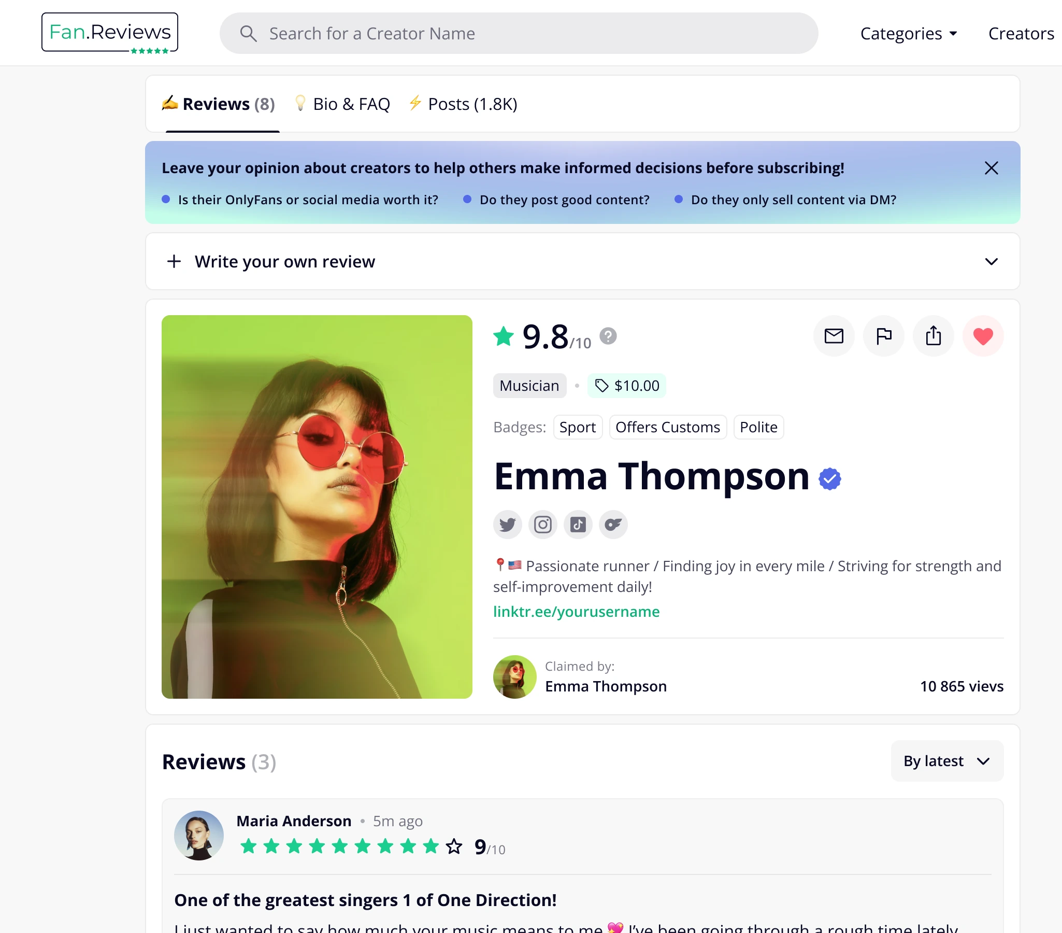The image size is (1062, 933).
Task: Focus the Search for a Creator Name field
Action: (x=519, y=33)
